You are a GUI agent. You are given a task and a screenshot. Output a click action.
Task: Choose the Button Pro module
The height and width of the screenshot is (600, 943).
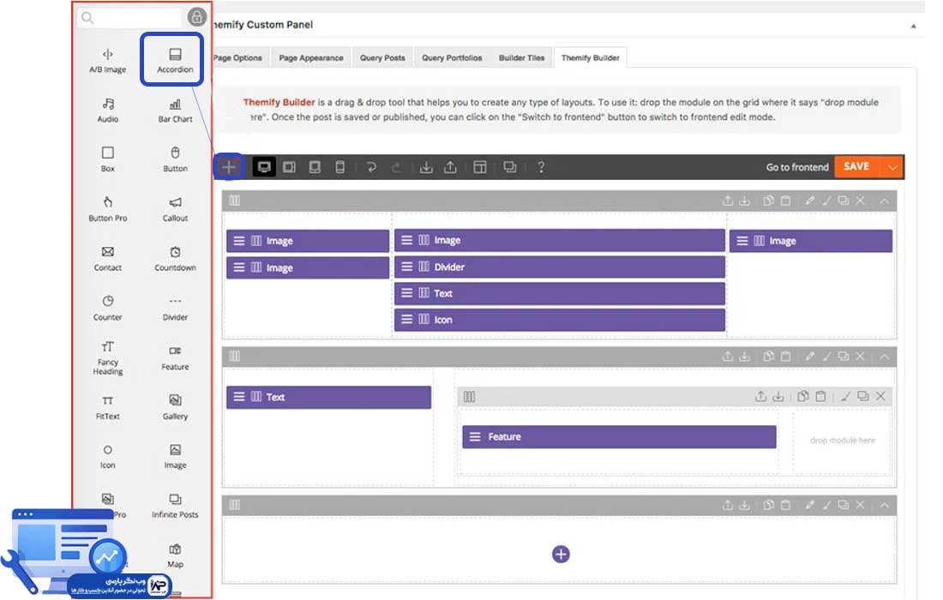click(108, 208)
